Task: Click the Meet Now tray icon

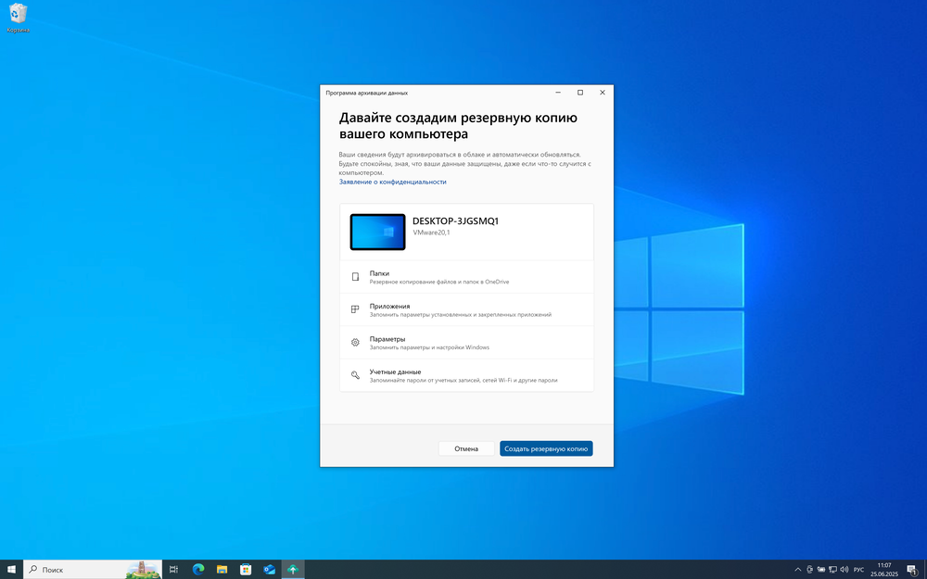Action: (x=809, y=570)
